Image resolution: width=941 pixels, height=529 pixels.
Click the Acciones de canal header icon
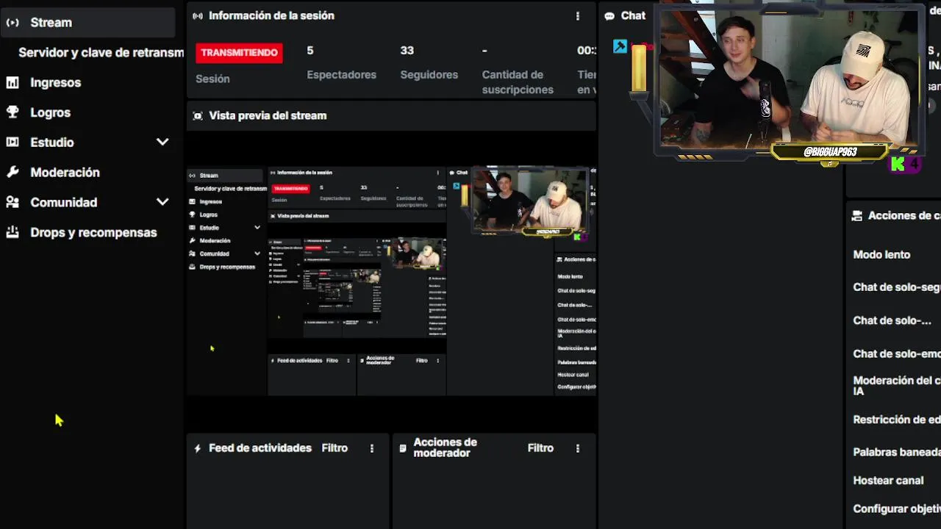pos(857,216)
